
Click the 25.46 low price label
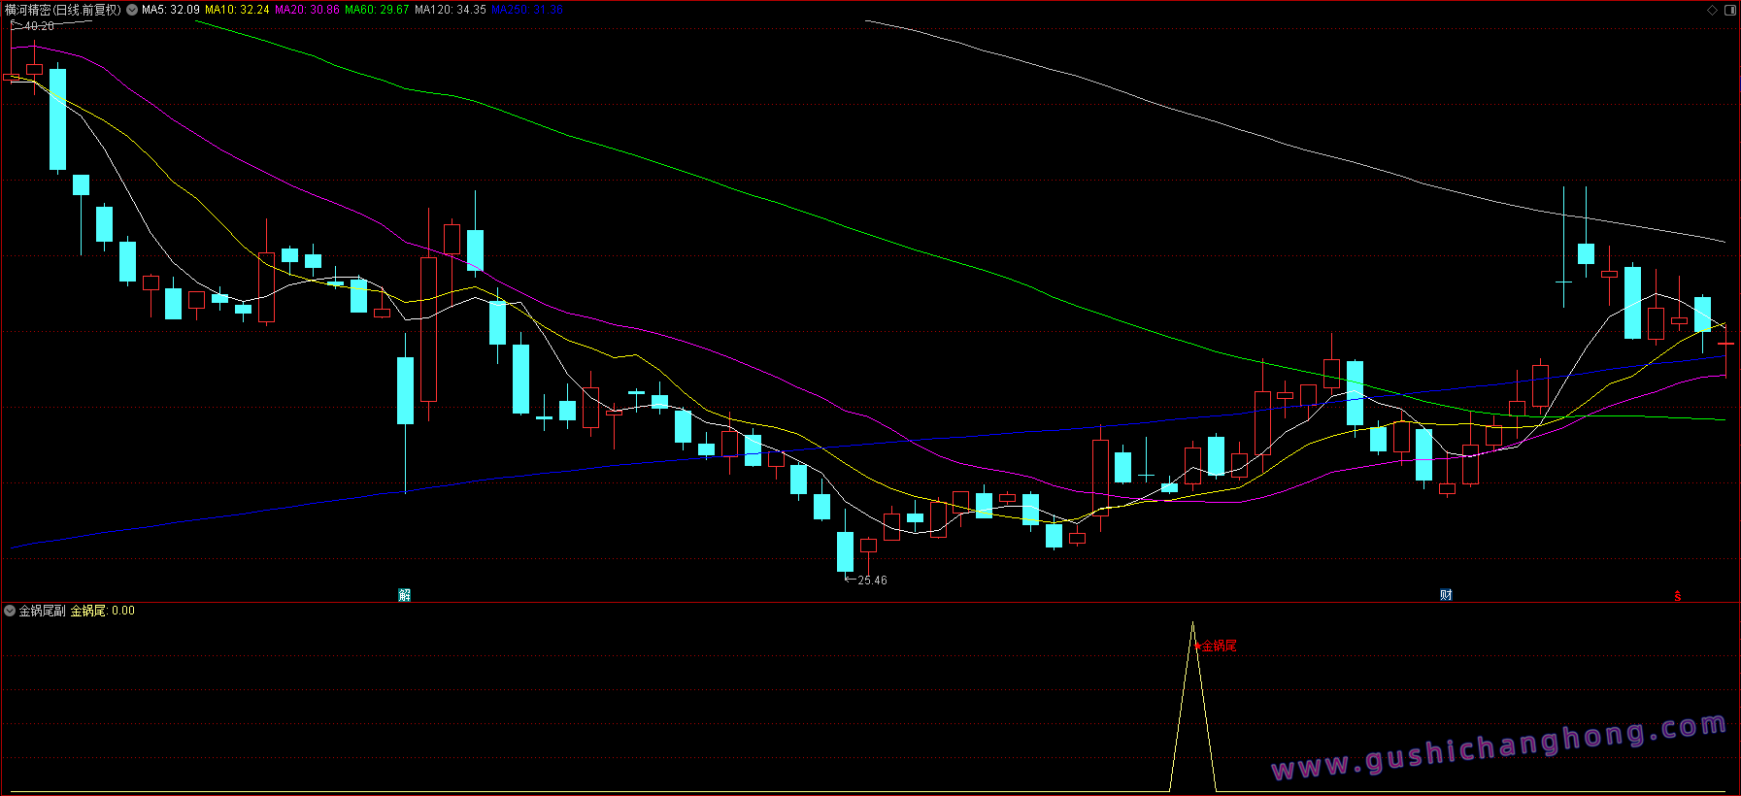point(872,580)
